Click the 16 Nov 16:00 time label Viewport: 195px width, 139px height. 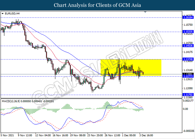(x=60, y=135)
